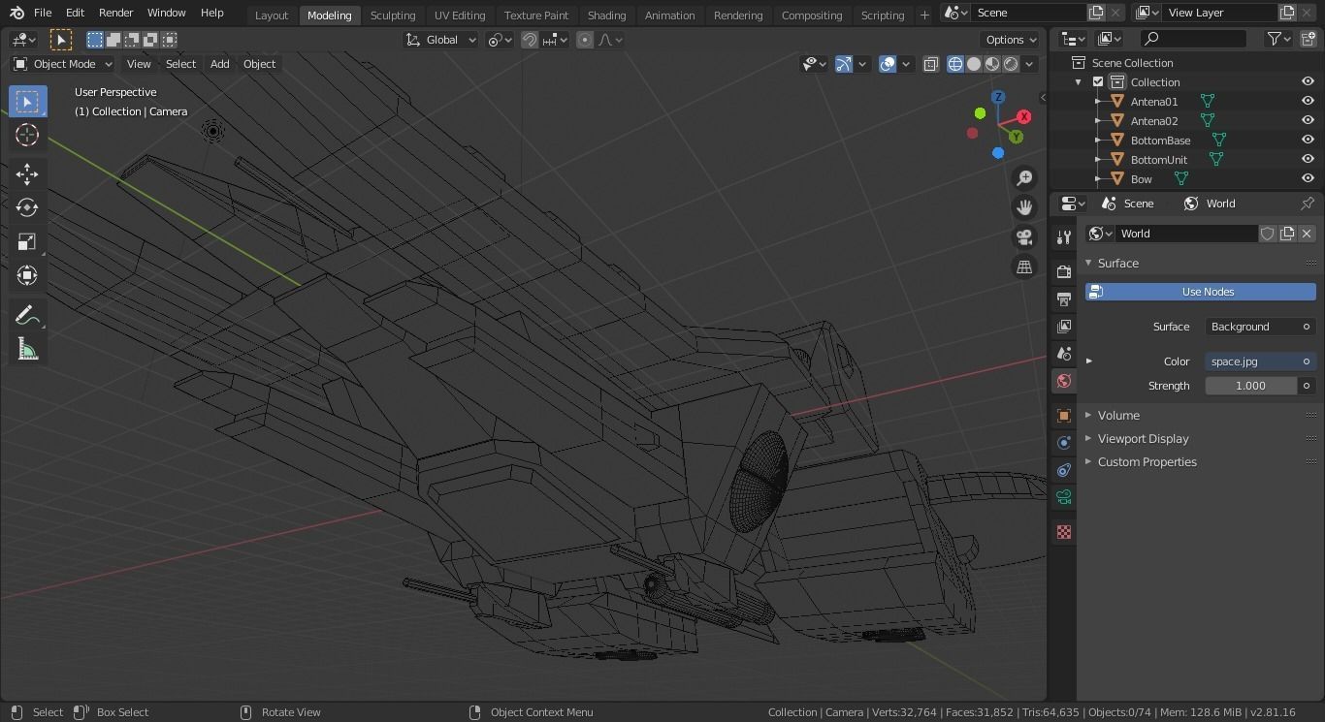Open the viewport Add menu
Image resolution: width=1325 pixels, height=722 pixels.
point(219,64)
